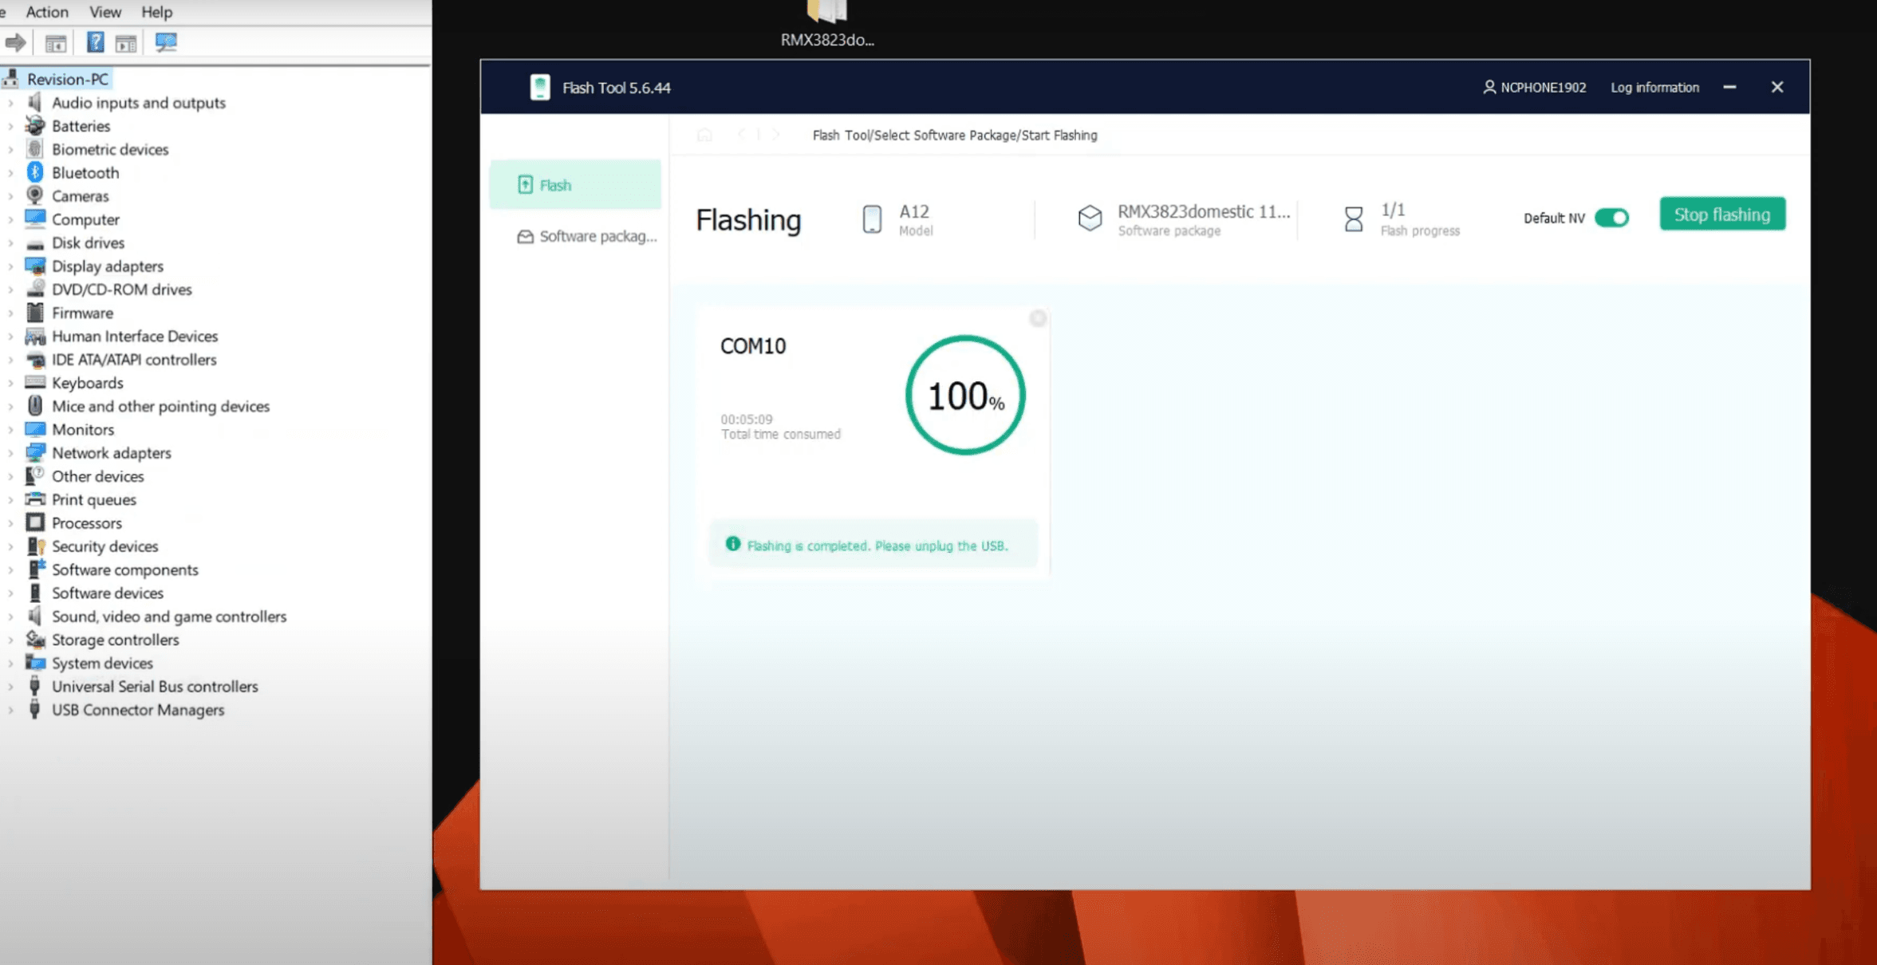This screenshot has height=965, width=1877.
Task: Click the scan for hardware changes monitor icon
Action: coord(166,42)
